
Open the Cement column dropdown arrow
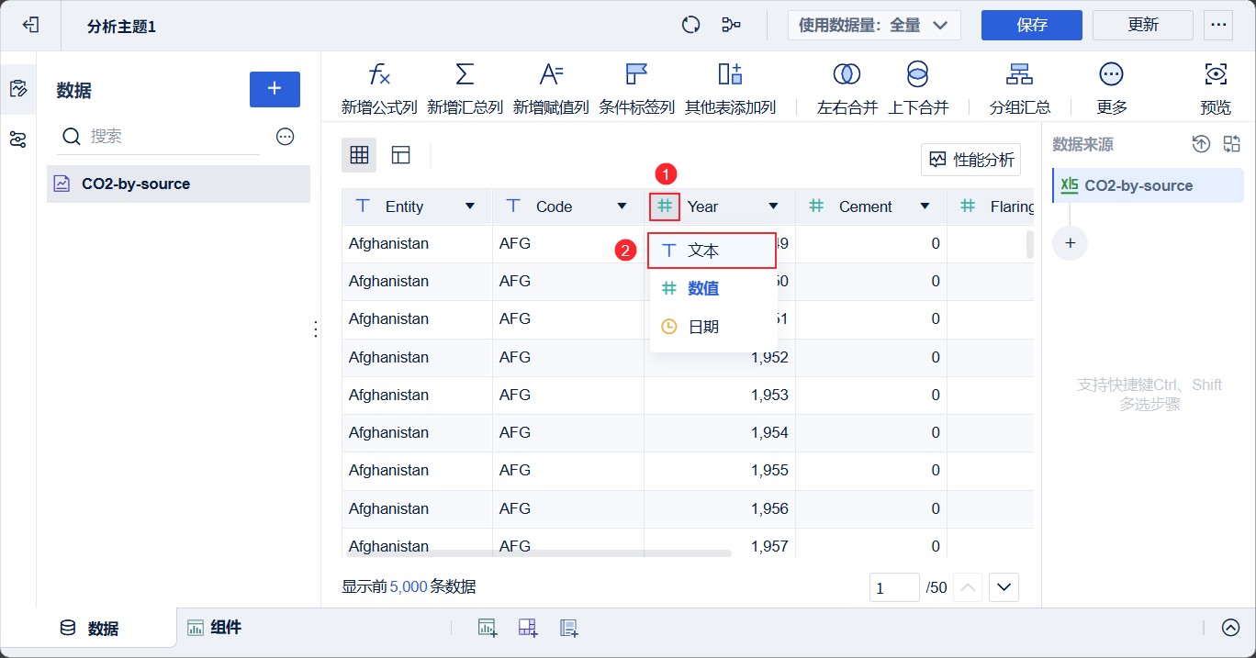925,206
